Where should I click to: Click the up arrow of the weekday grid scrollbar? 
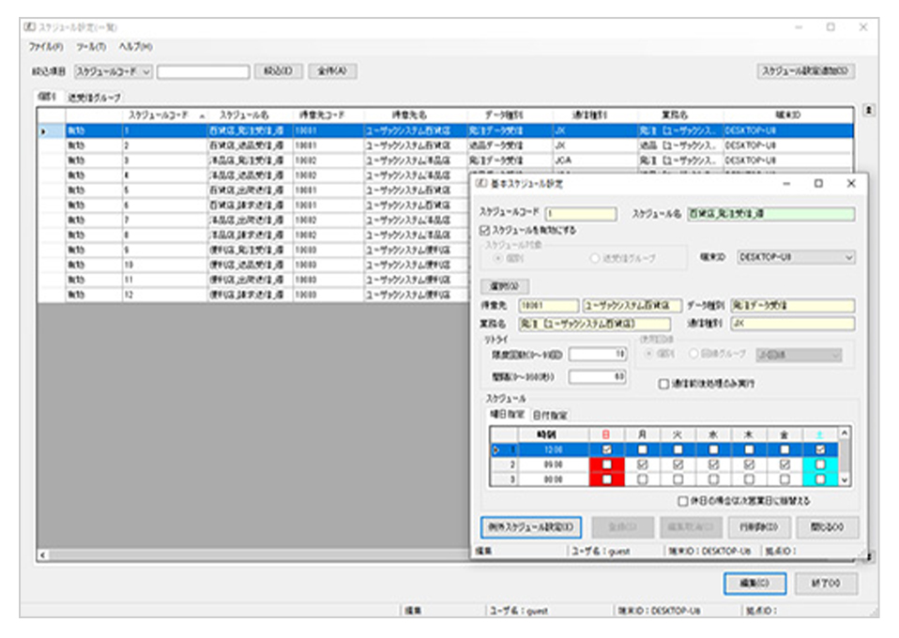click(845, 433)
